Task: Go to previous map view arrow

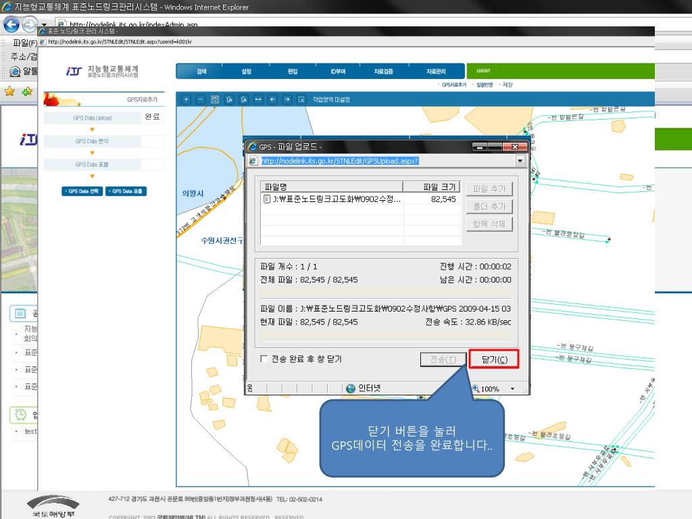Action: [273, 99]
